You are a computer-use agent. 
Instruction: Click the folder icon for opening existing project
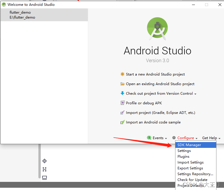[x=122, y=84]
